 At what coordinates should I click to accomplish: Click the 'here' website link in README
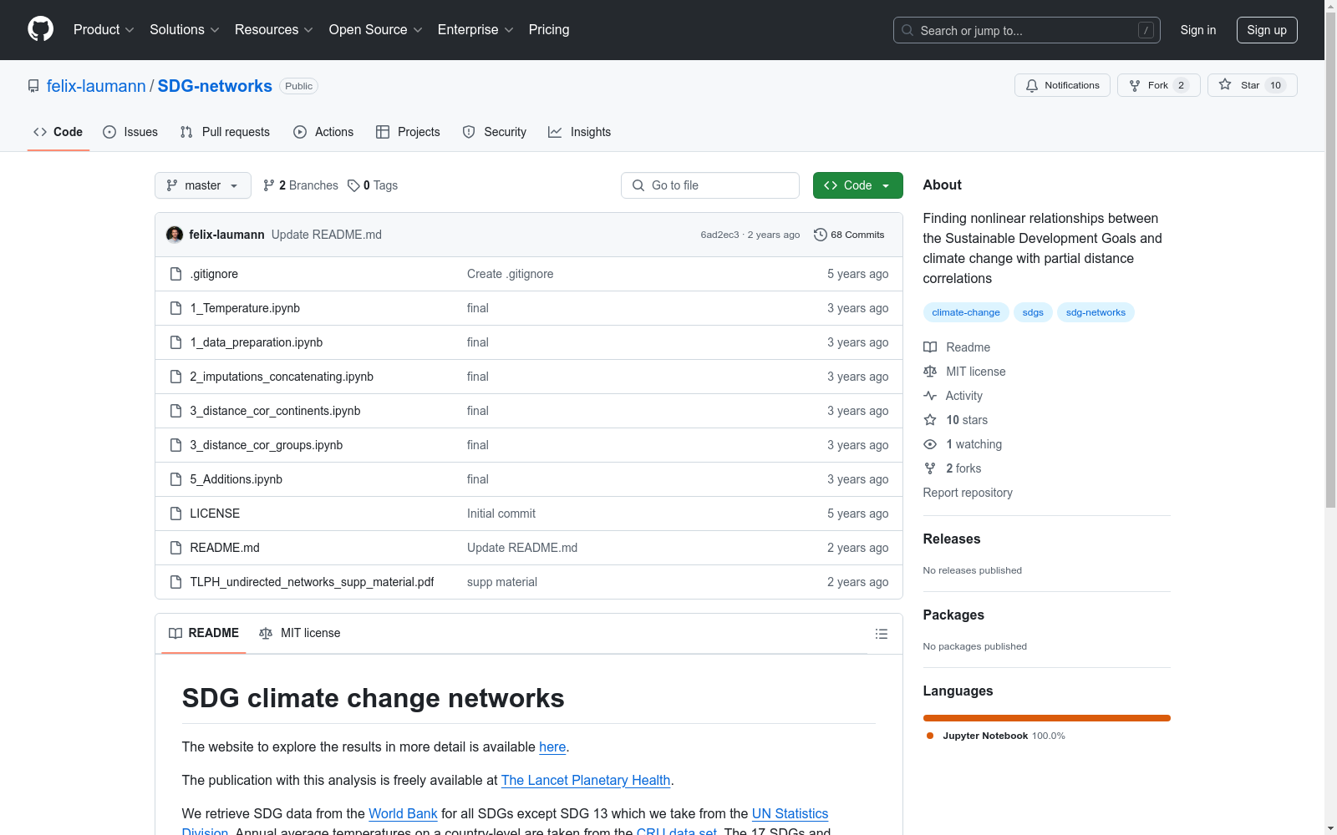[552, 746]
